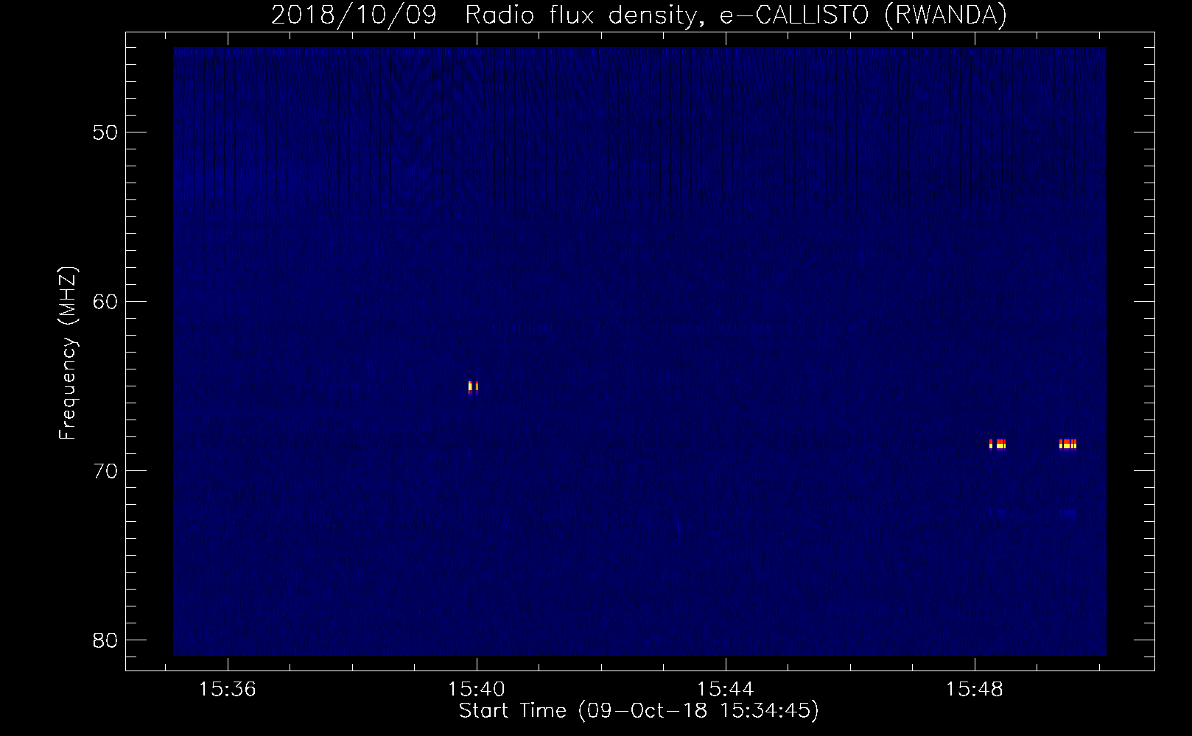Screen dimensions: 1192x736
Task: Click the time tick label "15:36"
Action: click(x=228, y=689)
